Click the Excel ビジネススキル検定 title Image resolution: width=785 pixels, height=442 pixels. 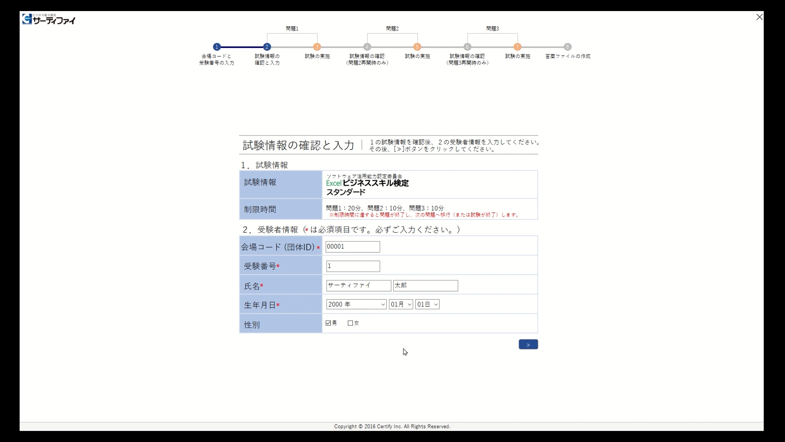click(368, 183)
